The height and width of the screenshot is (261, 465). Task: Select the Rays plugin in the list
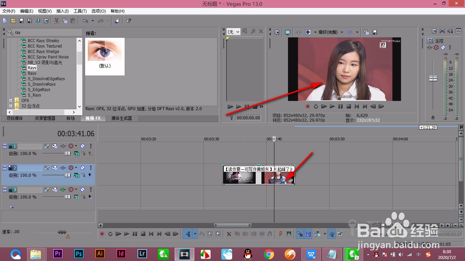click(x=32, y=68)
